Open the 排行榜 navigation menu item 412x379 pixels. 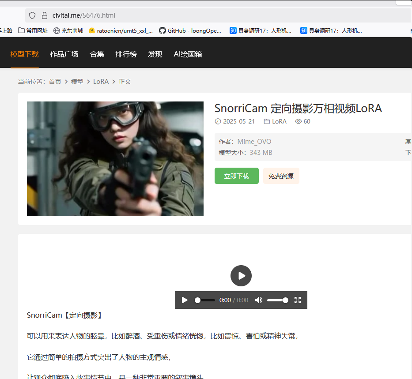coord(126,54)
